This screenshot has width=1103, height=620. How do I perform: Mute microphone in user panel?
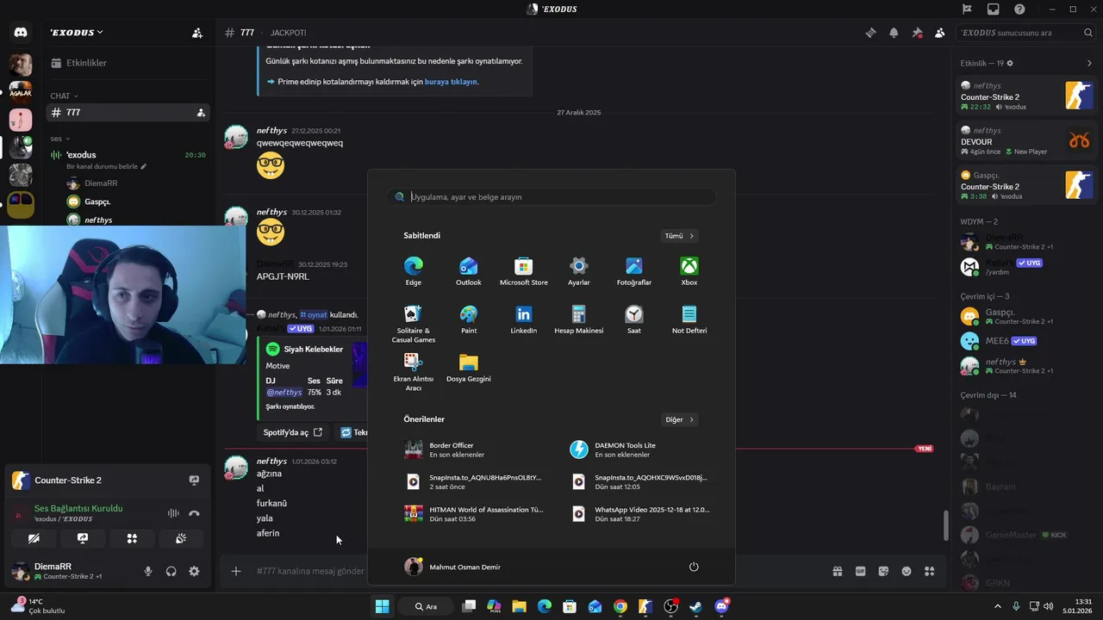[x=148, y=571]
